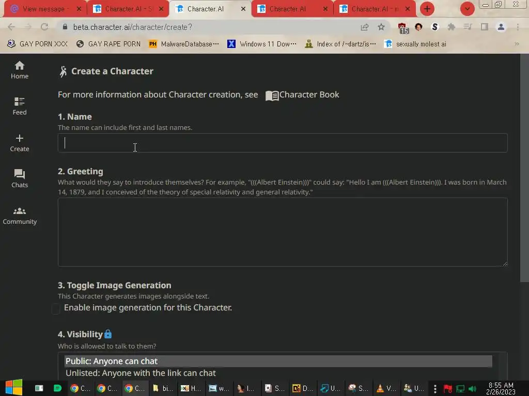Click 'Who is allowed to talk to them?' text
Image resolution: width=529 pixels, height=396 pixels.
click(107, 346)
